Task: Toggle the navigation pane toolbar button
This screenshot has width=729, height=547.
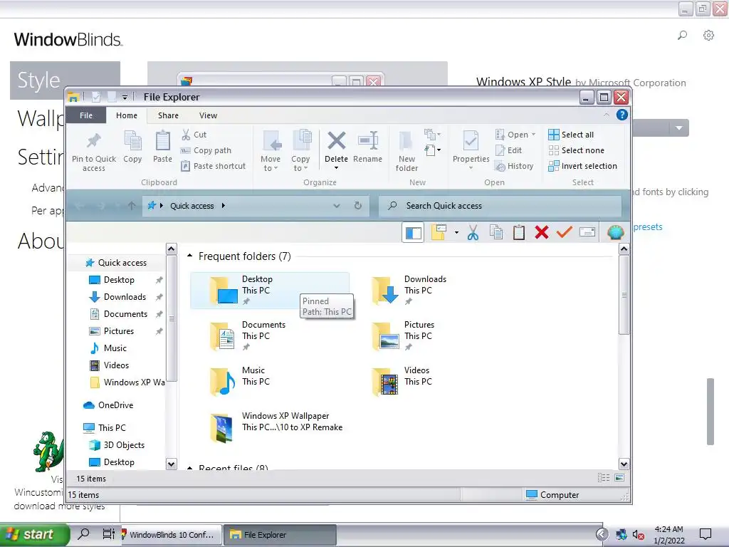Action: click(x=414, y=232)
